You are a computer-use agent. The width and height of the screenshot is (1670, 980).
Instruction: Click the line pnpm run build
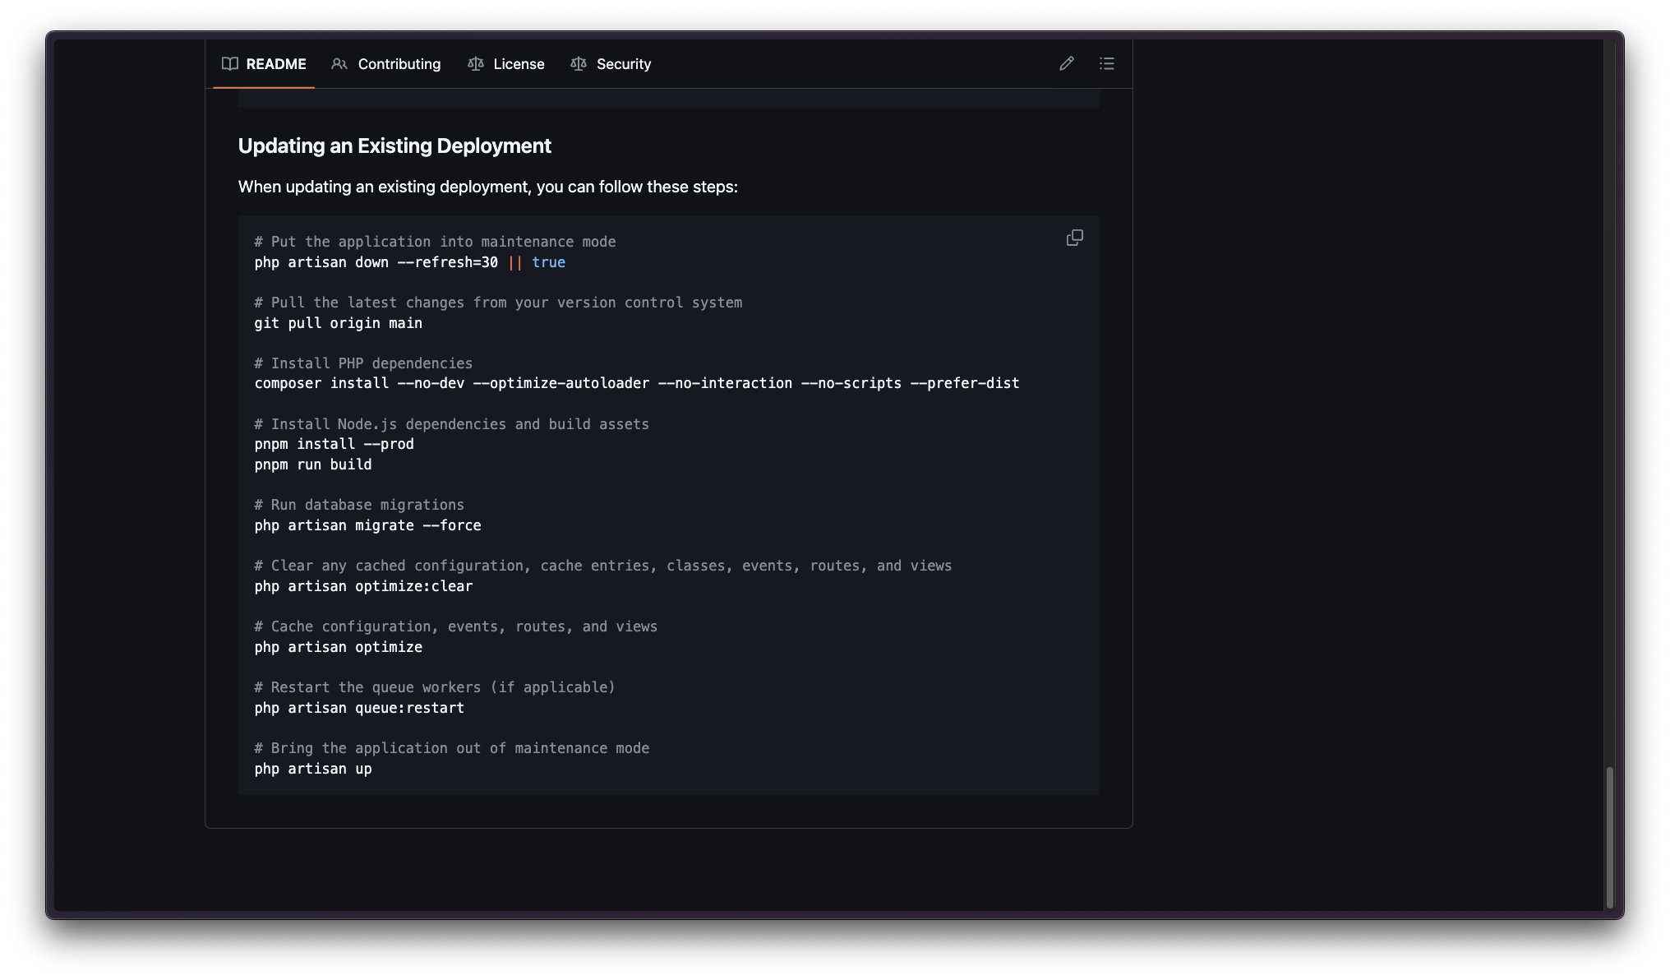(x=313, y=465)
